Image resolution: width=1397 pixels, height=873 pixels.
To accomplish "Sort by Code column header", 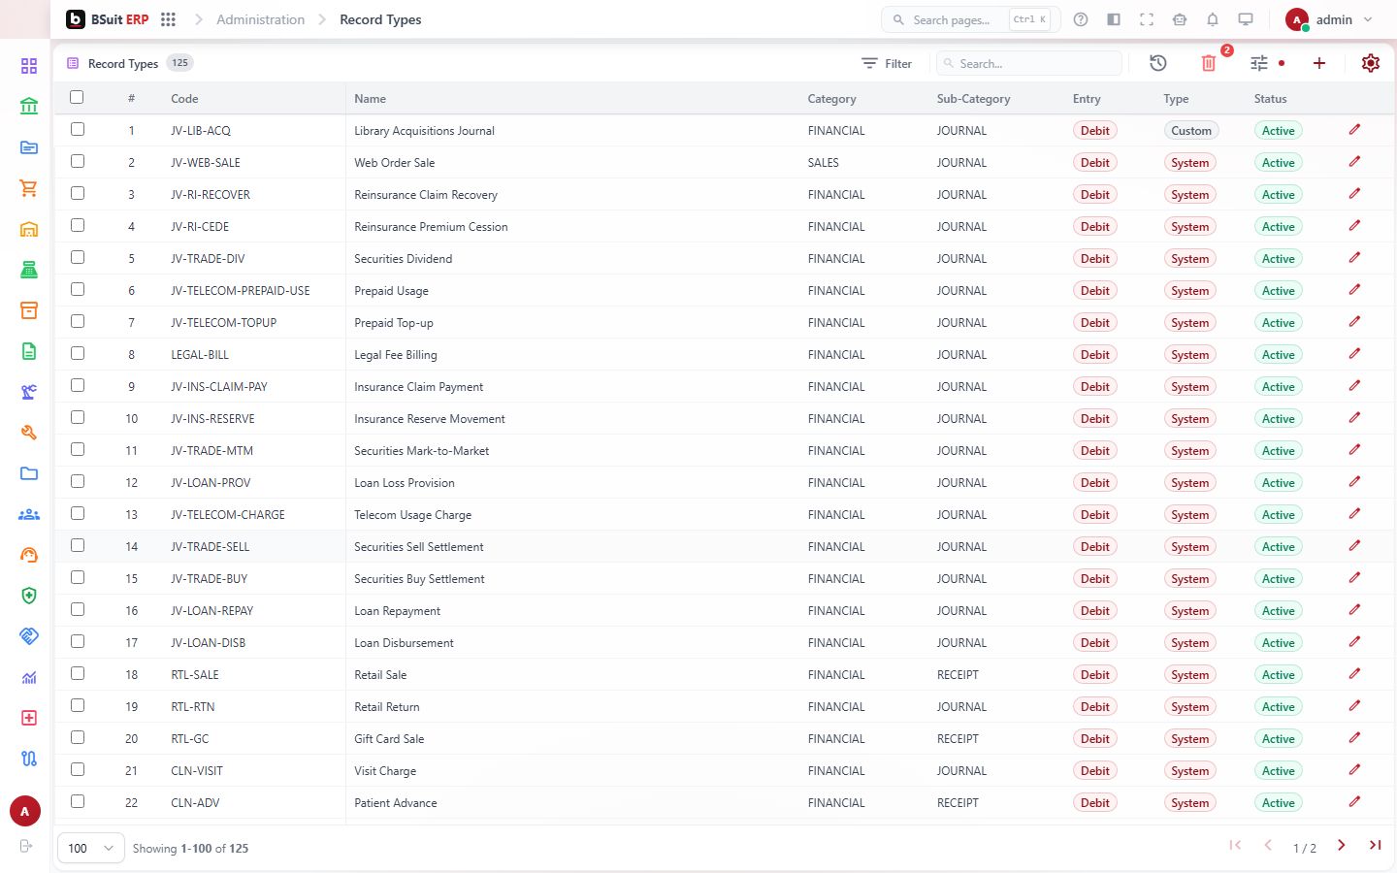I will point(184,99).
